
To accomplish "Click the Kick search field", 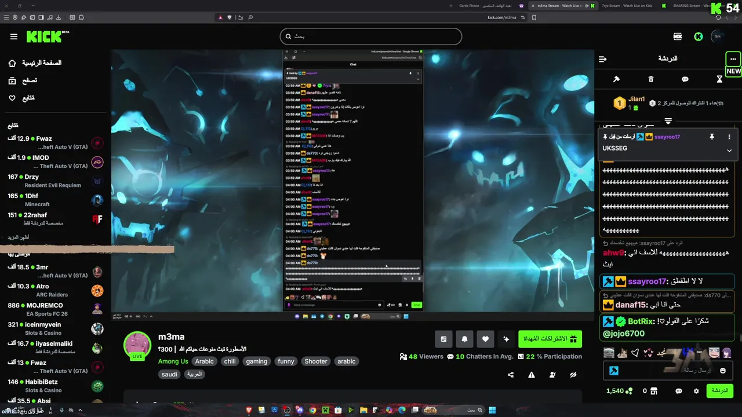I will [x=371, y=36].
